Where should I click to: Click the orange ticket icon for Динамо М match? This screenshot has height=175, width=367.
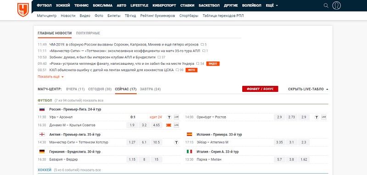click(168, 125)
